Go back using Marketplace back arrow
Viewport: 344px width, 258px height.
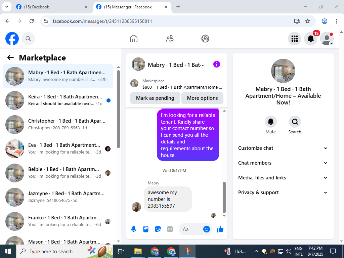10,58
